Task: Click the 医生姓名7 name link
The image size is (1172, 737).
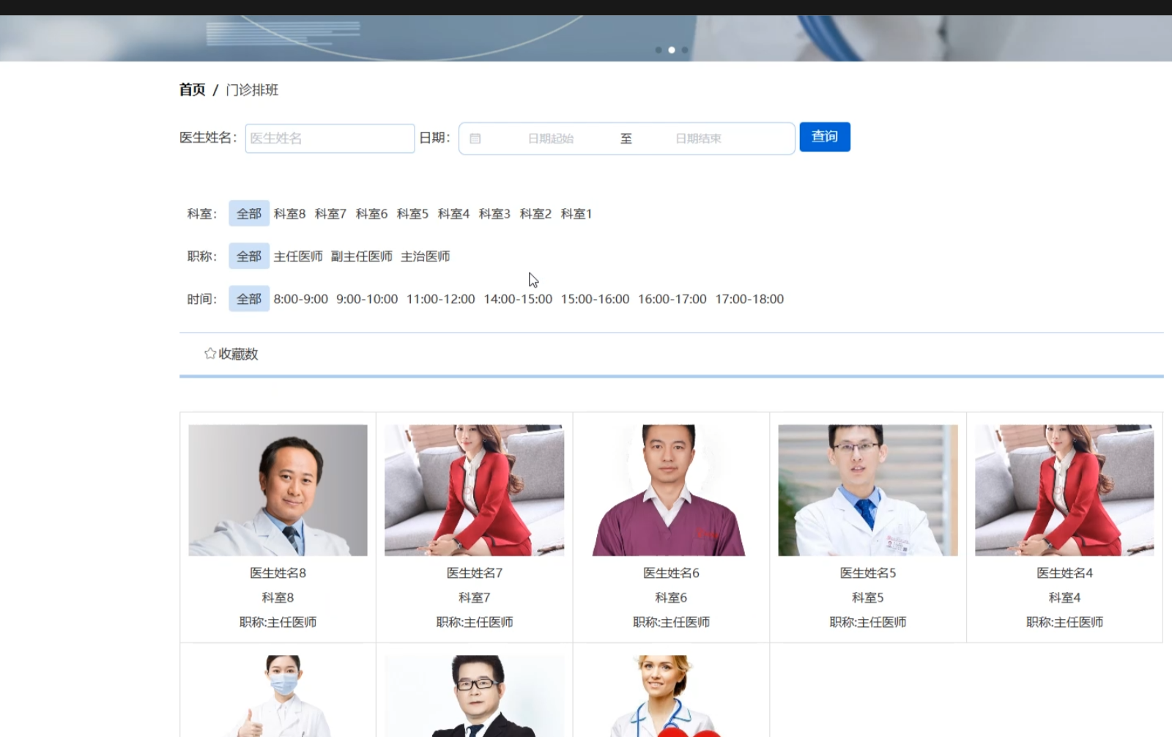Action: [474, 573]
